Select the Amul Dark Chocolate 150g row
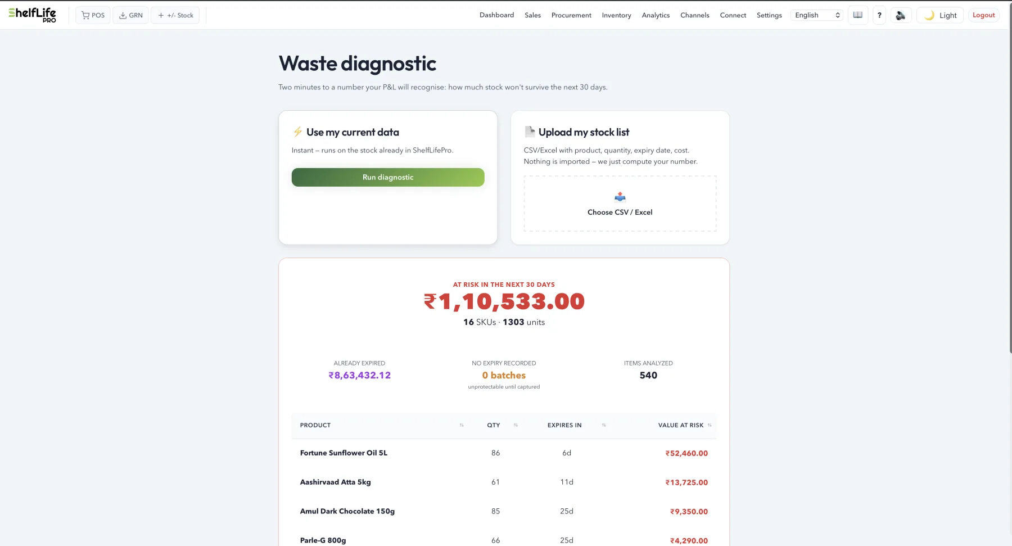Screen dimensions: 1012x546 (504, 512)
